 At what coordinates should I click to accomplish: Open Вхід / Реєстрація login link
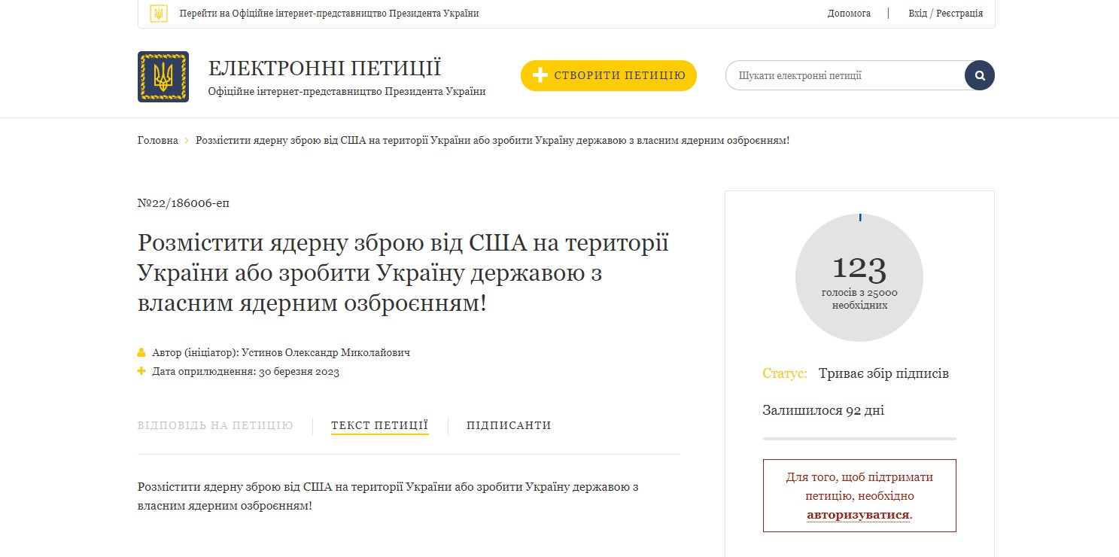pos(945,14)
